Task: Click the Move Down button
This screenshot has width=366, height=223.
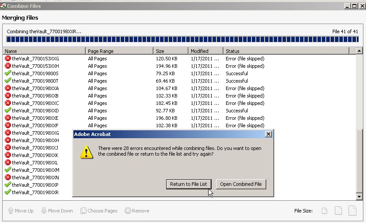Action: pos(57,211)
